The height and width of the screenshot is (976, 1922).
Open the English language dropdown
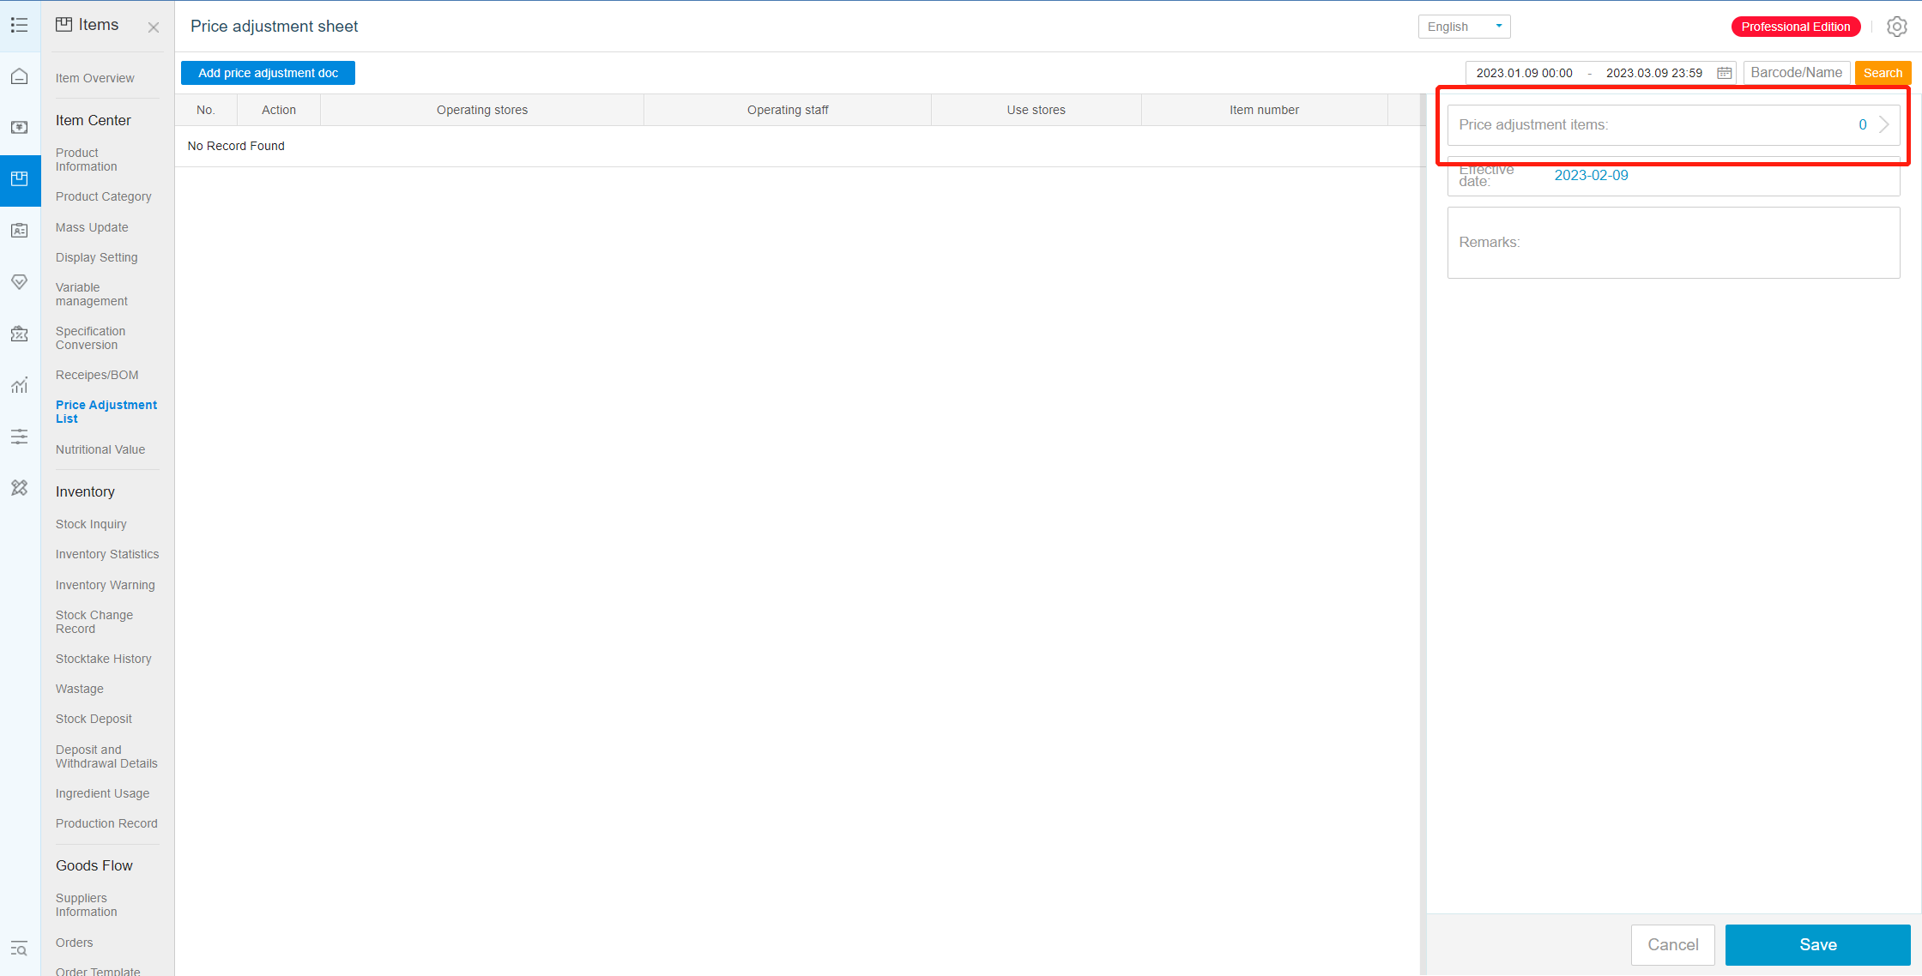click(1464, 27)
